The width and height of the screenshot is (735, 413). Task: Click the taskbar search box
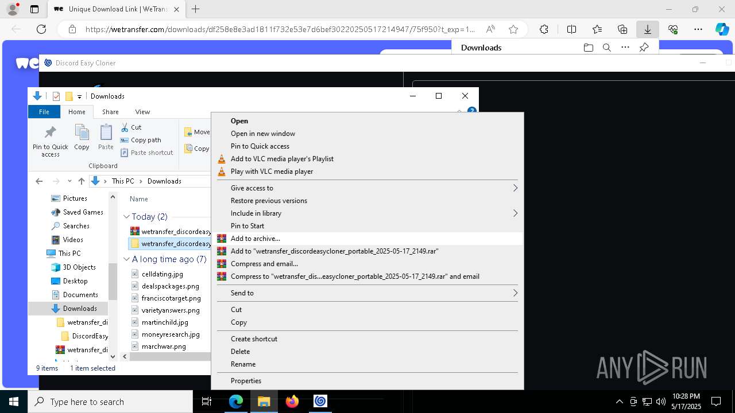coord(110,402)
